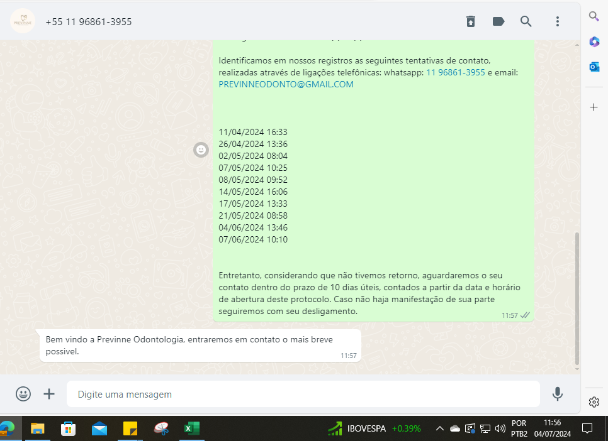Click the archive chat icon in header
Viewport: 608px width, 441px height.
point(471,21)
